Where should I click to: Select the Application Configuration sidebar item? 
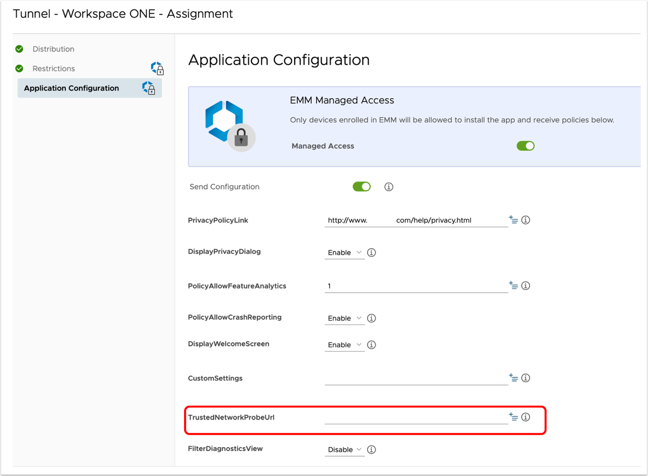(71, 88)
